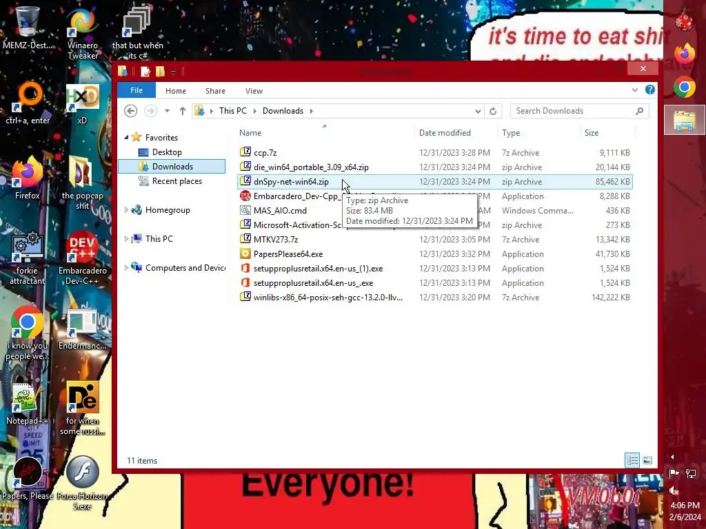Image resolution: width=706 pixels, height=529 pixels.
Task: Open the 'ctrl+a, enter' desktop shortcut
Action: pos(28,103)
